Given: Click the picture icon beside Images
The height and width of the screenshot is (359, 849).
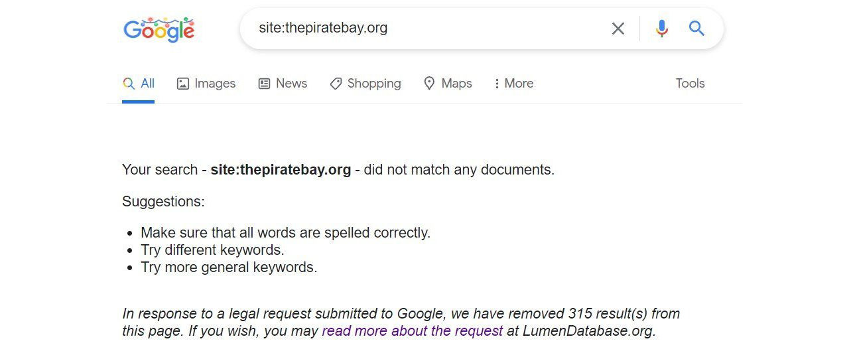Looking at the screenshot, I should pos(183,84).
